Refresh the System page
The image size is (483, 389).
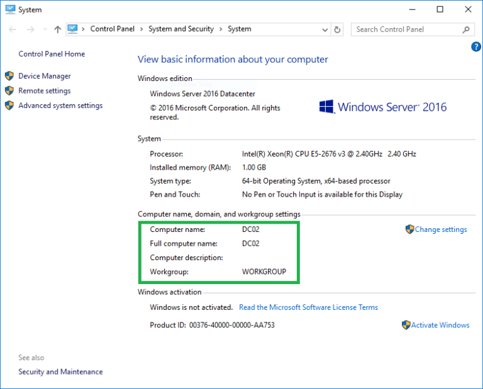coord(338,30)
